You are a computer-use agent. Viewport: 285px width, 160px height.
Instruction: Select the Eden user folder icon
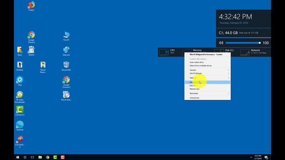coord(20,51)
